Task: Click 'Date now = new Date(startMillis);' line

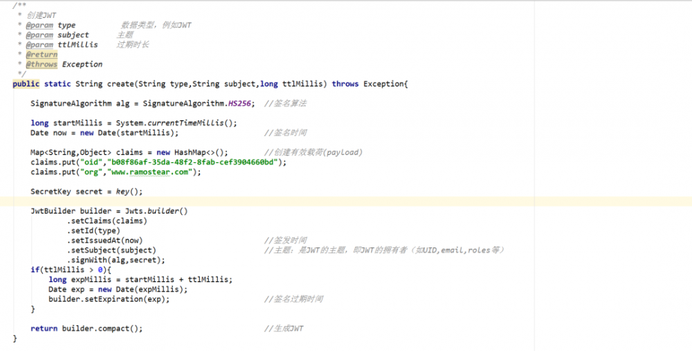Action: pos(104,133)
